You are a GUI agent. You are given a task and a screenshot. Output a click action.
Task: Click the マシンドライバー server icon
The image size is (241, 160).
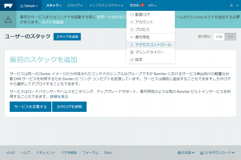pos(132,52)
